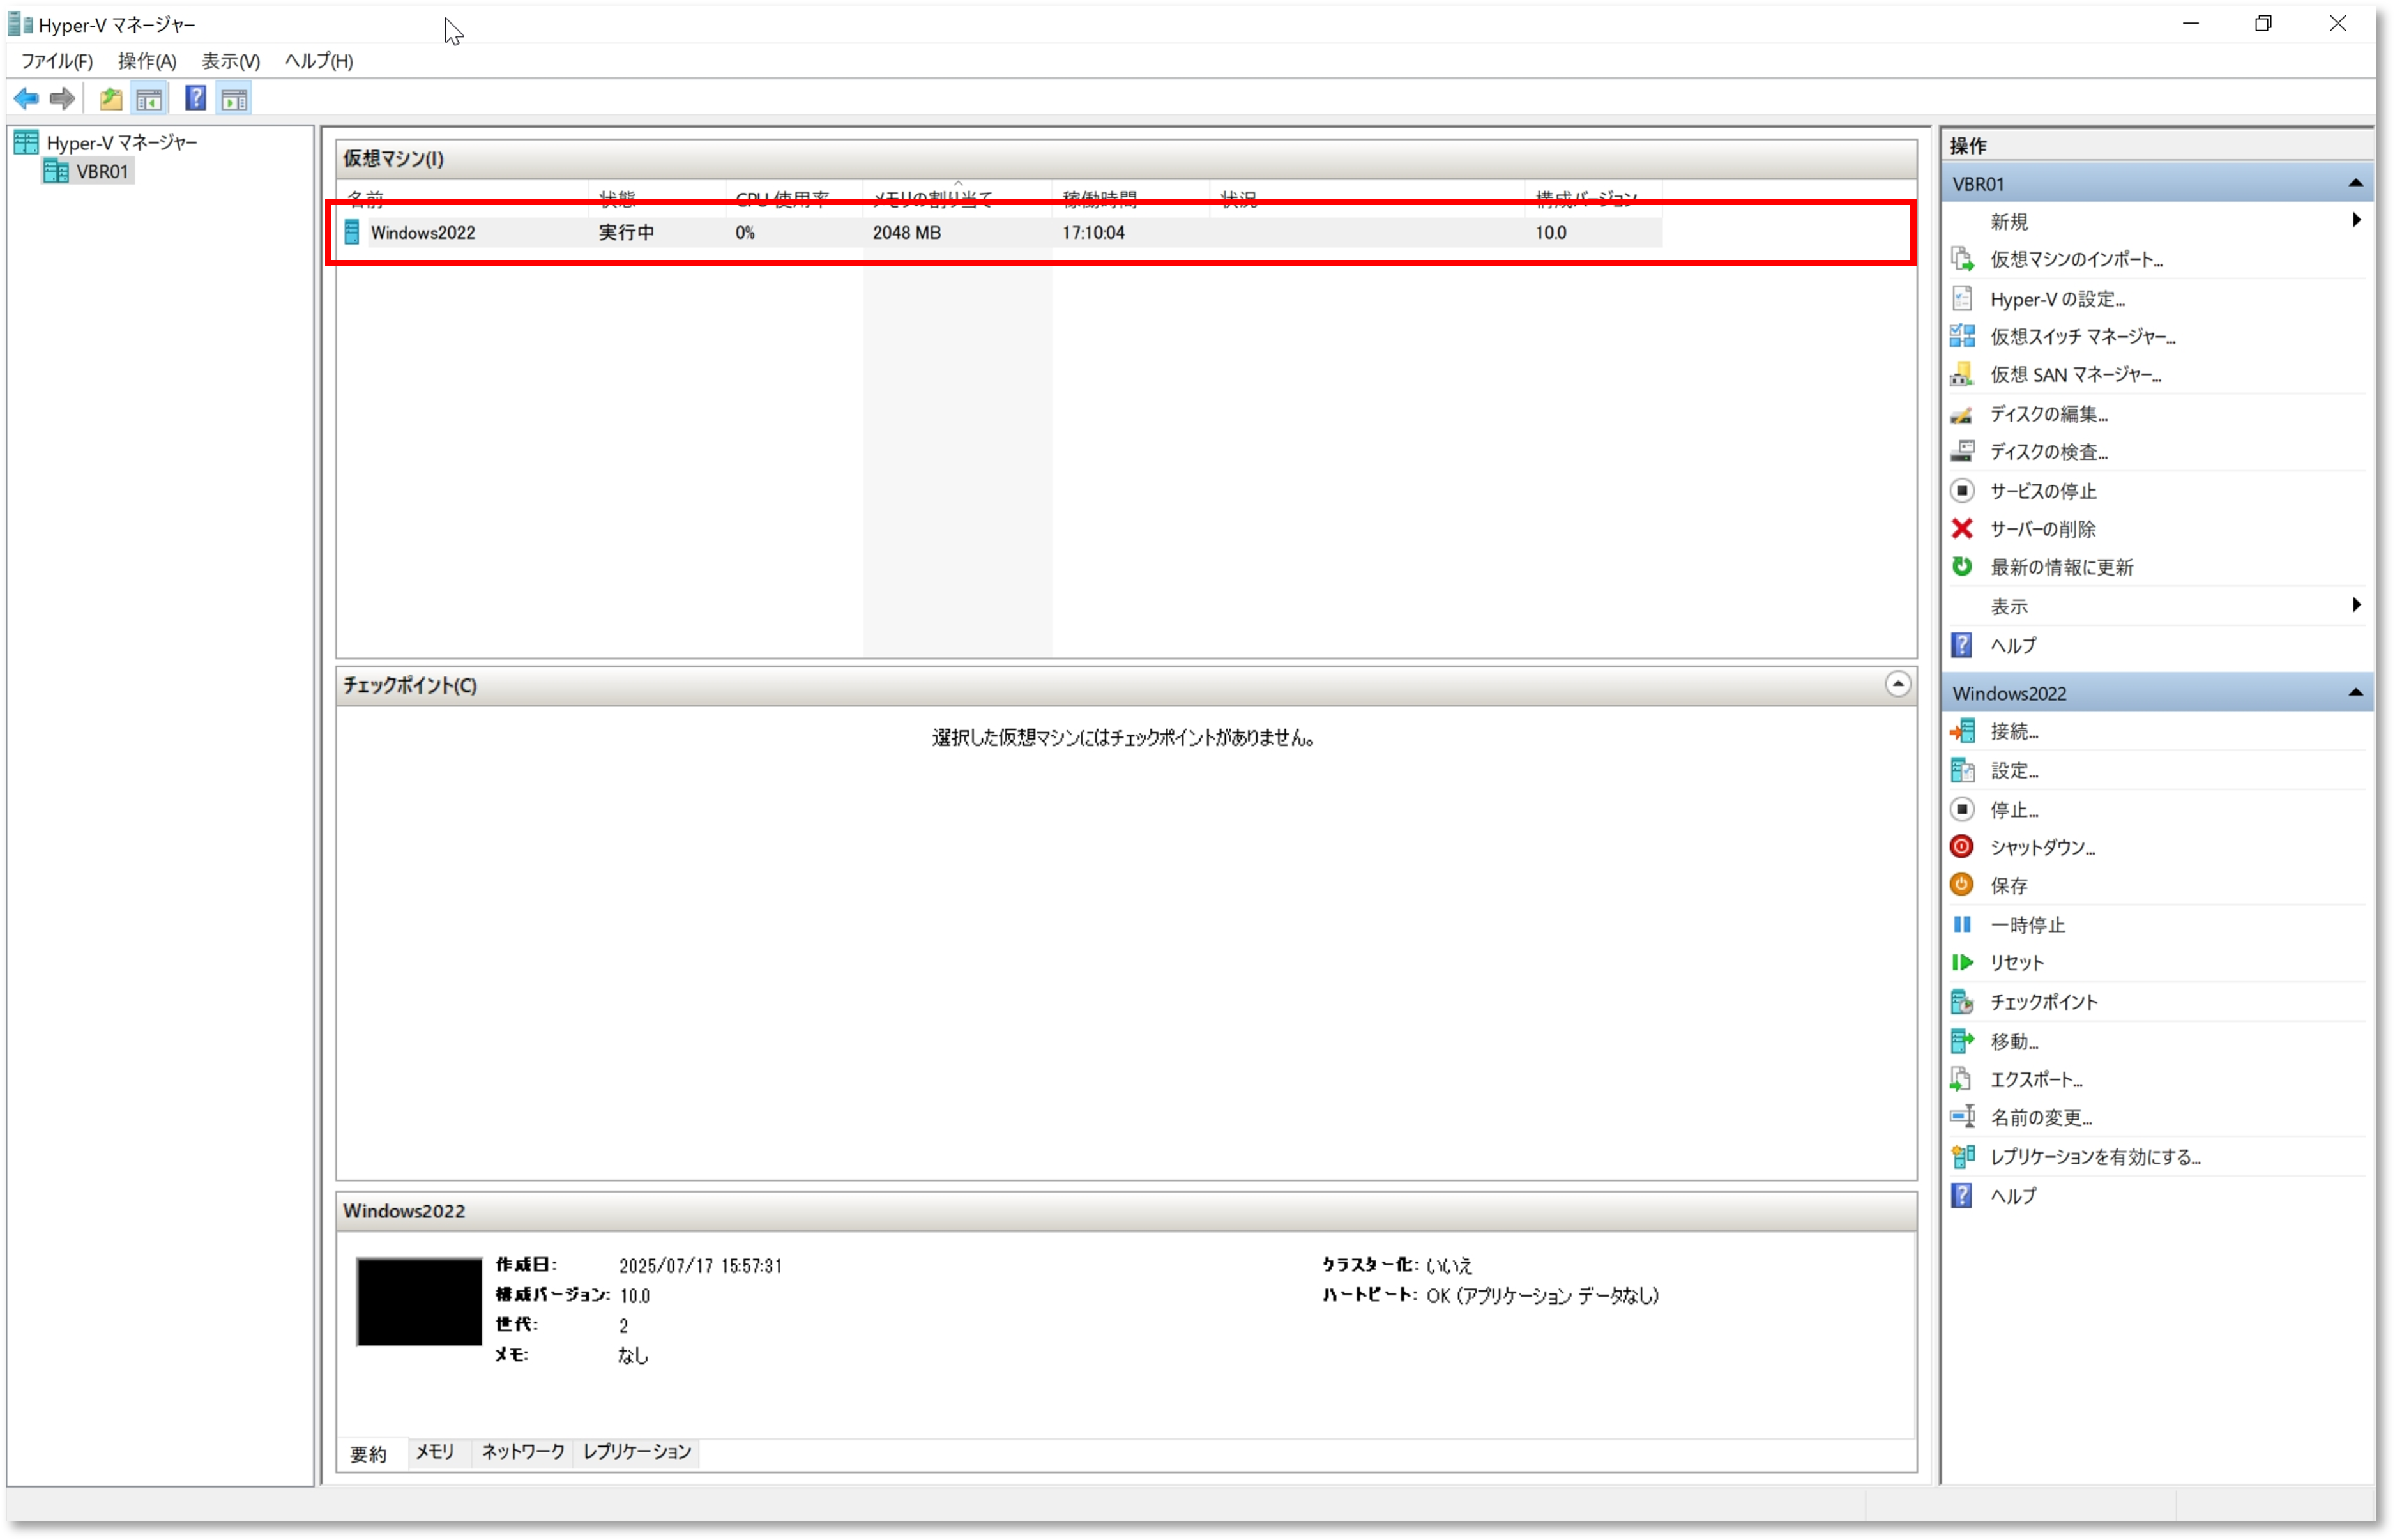Image resolution: width=2395 pixels, height=1540 pixels.
Task: Click the 2048 MB memory cell
Action: (907, 233)
